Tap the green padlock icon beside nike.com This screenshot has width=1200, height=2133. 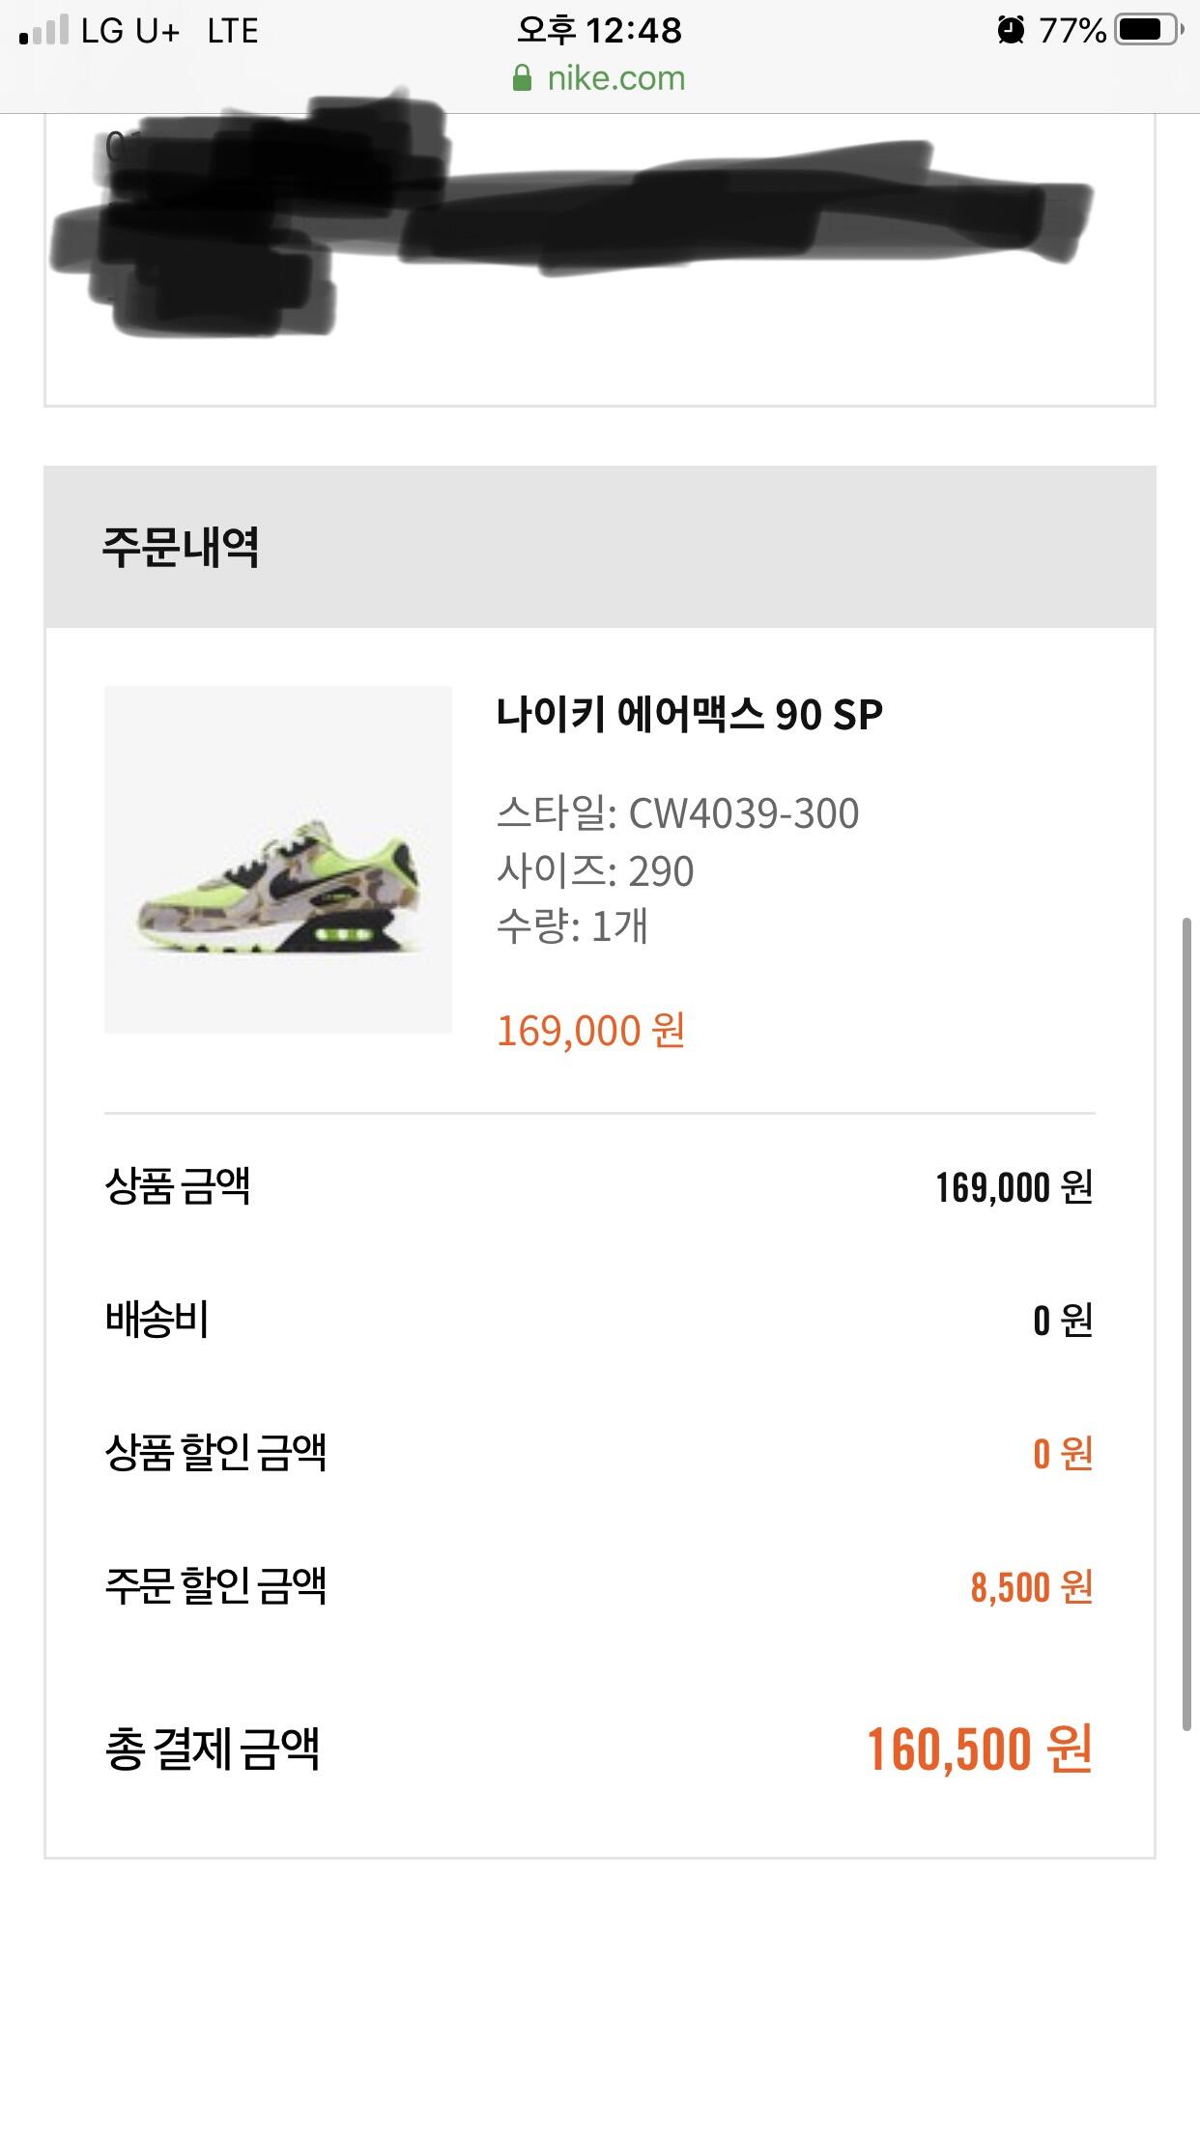522,78
